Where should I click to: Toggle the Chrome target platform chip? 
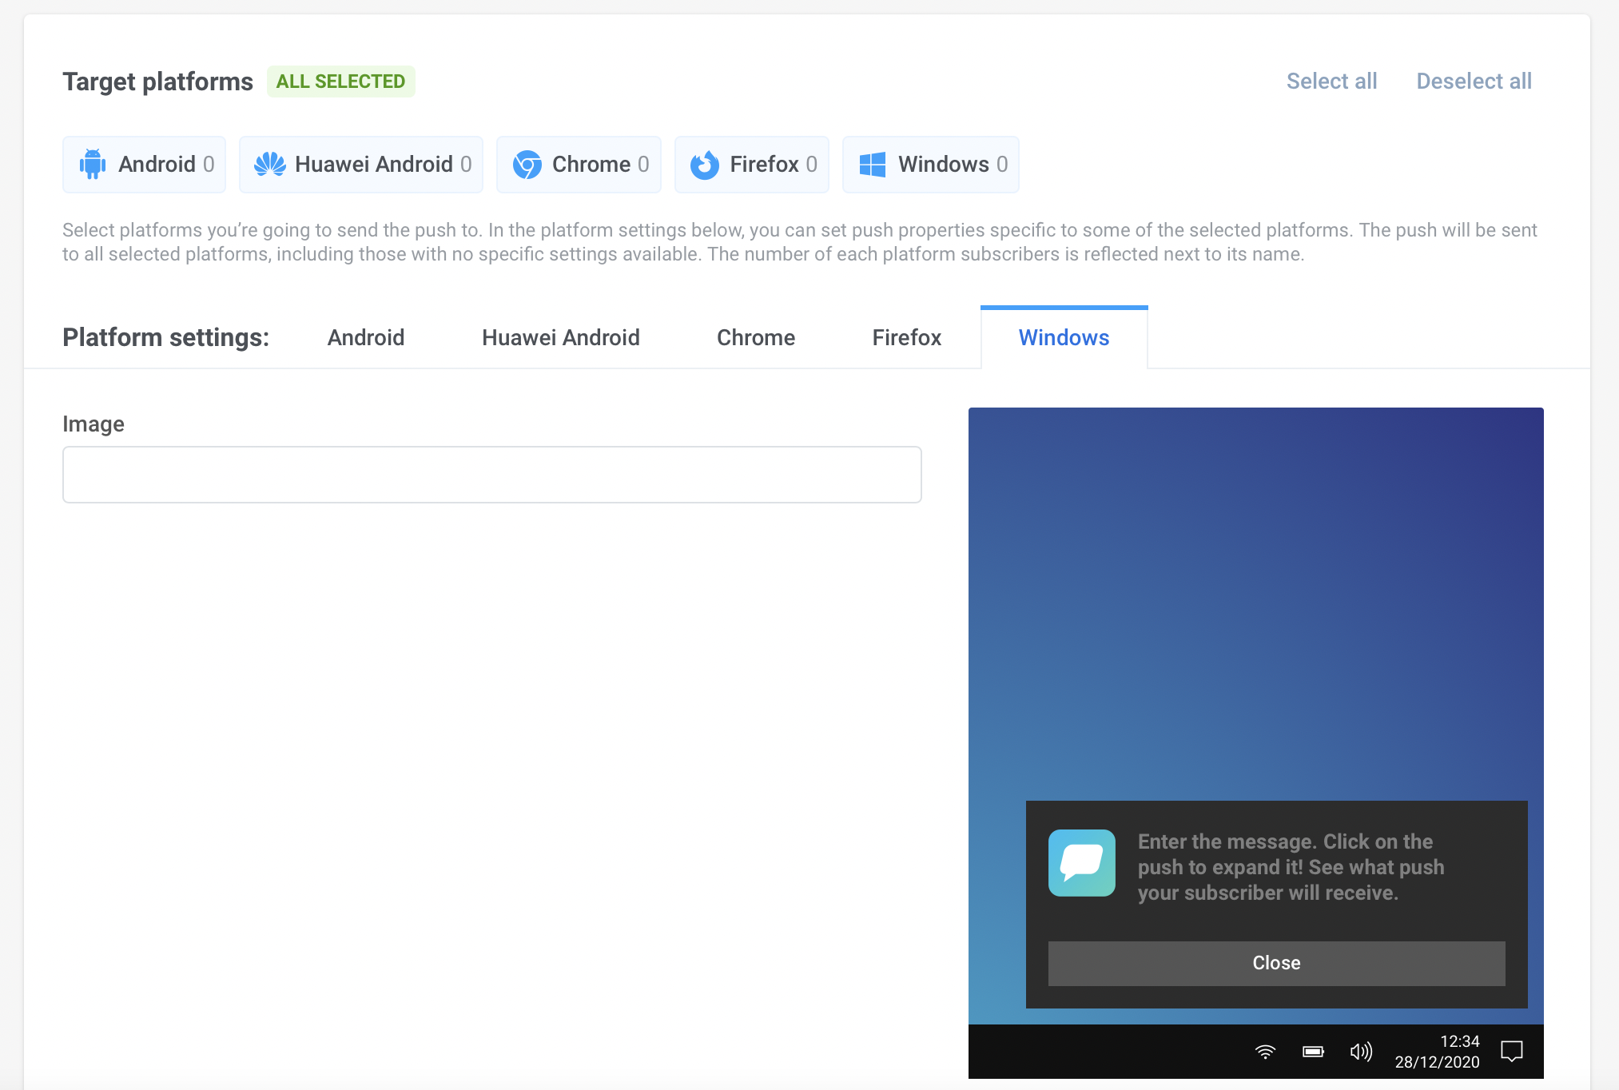(x=579, y=165)
